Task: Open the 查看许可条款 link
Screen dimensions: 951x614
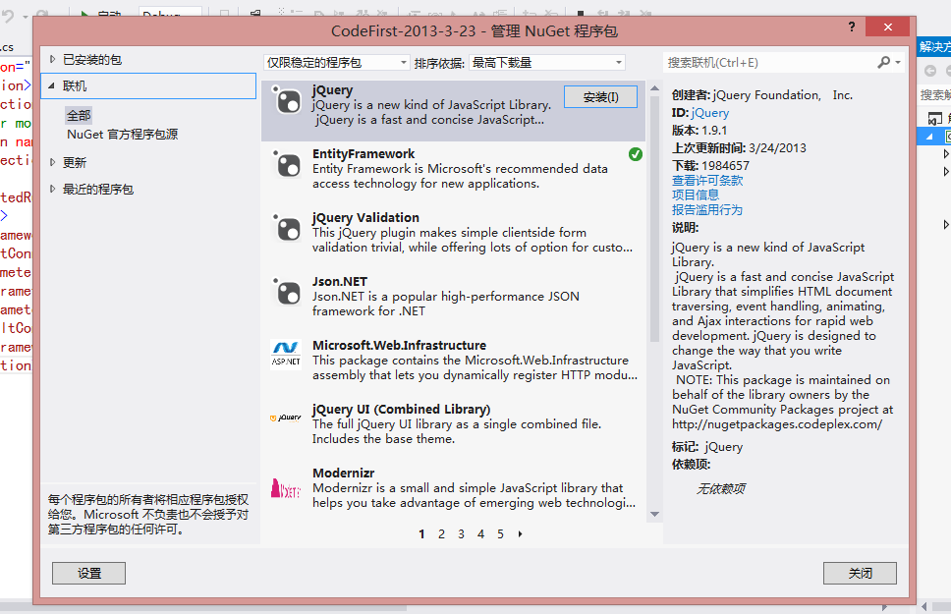Action: (x=707, y=180)
